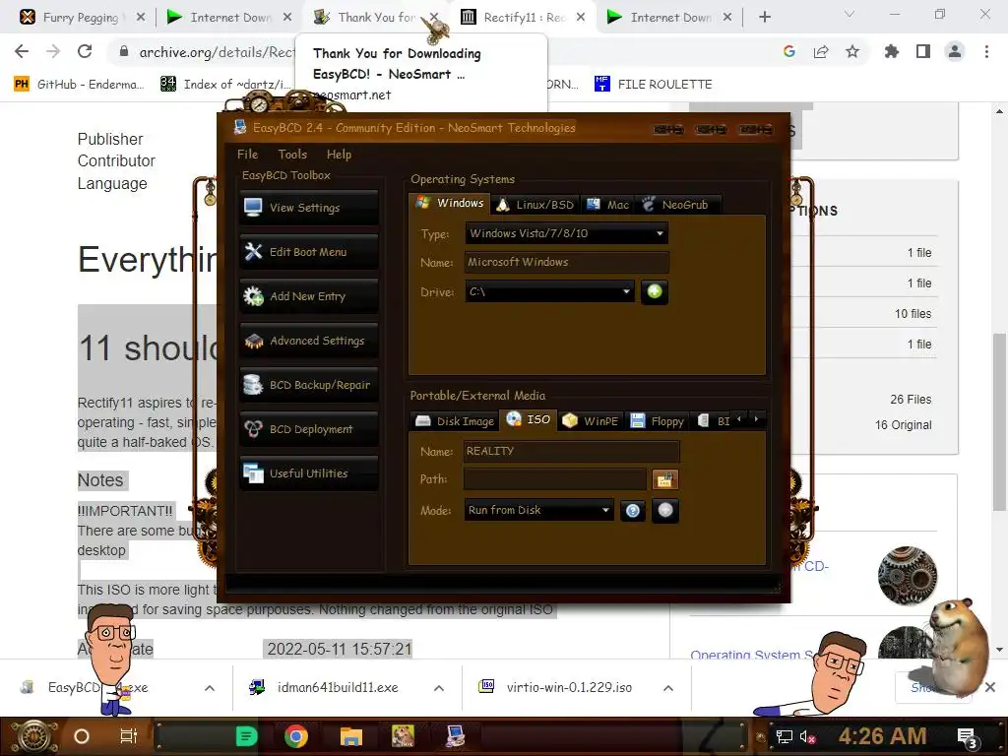Click the green add Windows entry button
The image size is (1008, 756).
(655, 291)
